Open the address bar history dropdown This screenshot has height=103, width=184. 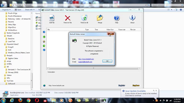point(145,5)
